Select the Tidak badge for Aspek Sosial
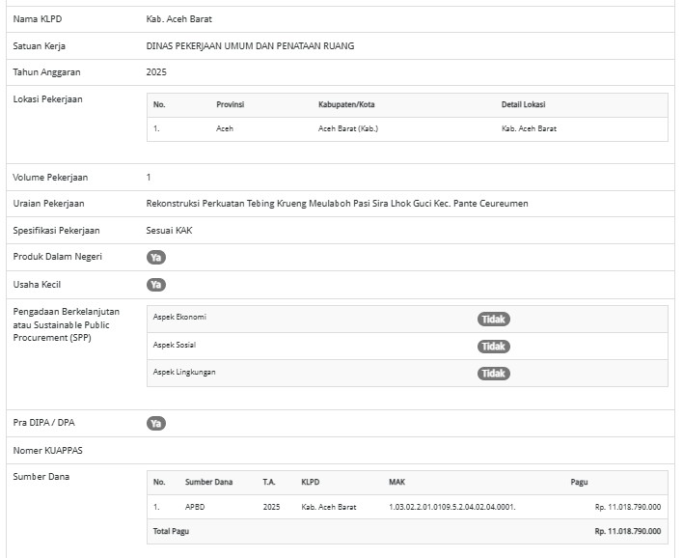Screen dimensions: 683x558 pos(494,346)
